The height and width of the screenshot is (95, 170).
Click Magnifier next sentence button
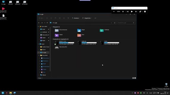(x=136, y=12)
